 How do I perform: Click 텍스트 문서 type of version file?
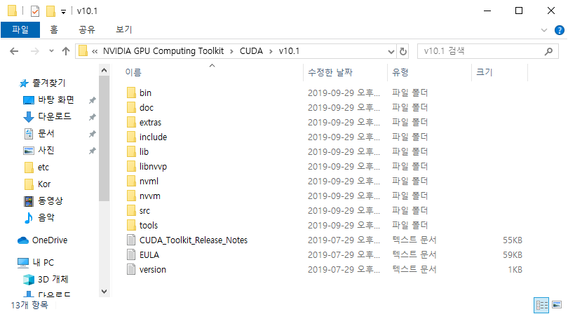click(x=414, y=269)
